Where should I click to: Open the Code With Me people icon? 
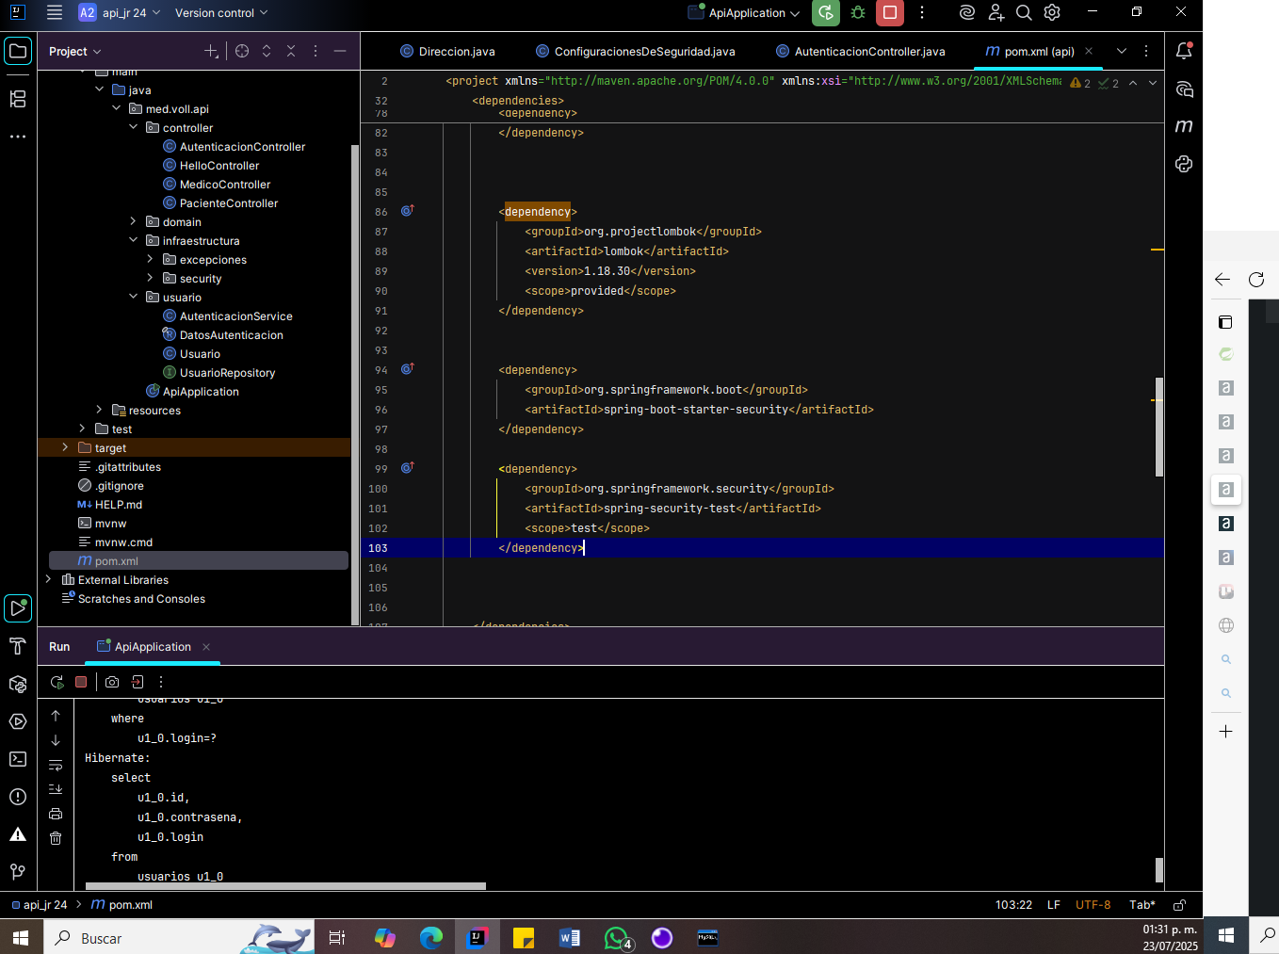(x=996, y=13)
